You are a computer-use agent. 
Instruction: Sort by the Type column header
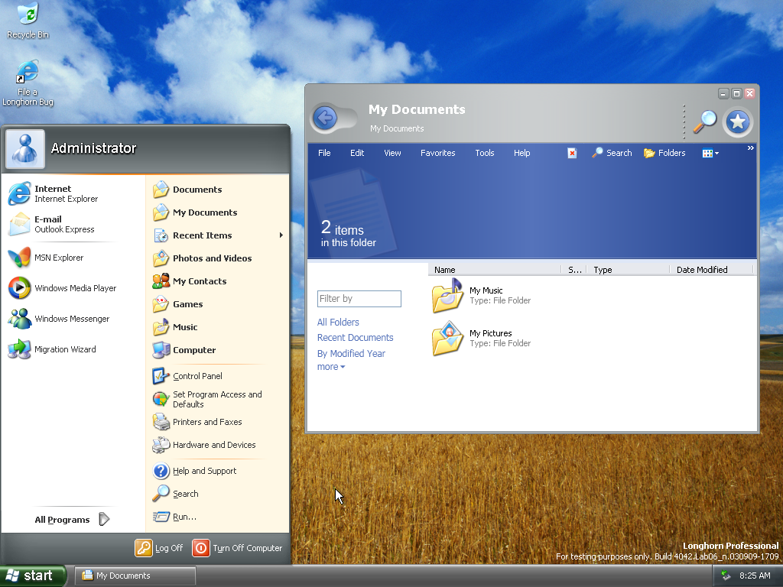(629, 270)
